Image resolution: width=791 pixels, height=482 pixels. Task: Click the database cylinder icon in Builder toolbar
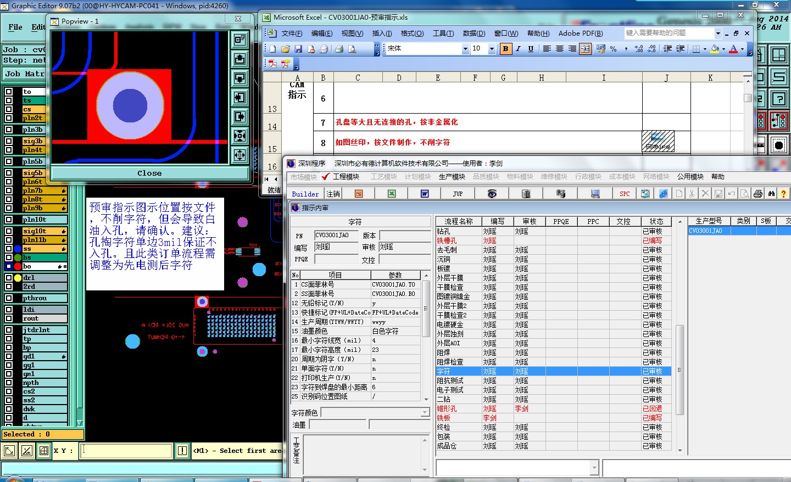coord(526,194)
